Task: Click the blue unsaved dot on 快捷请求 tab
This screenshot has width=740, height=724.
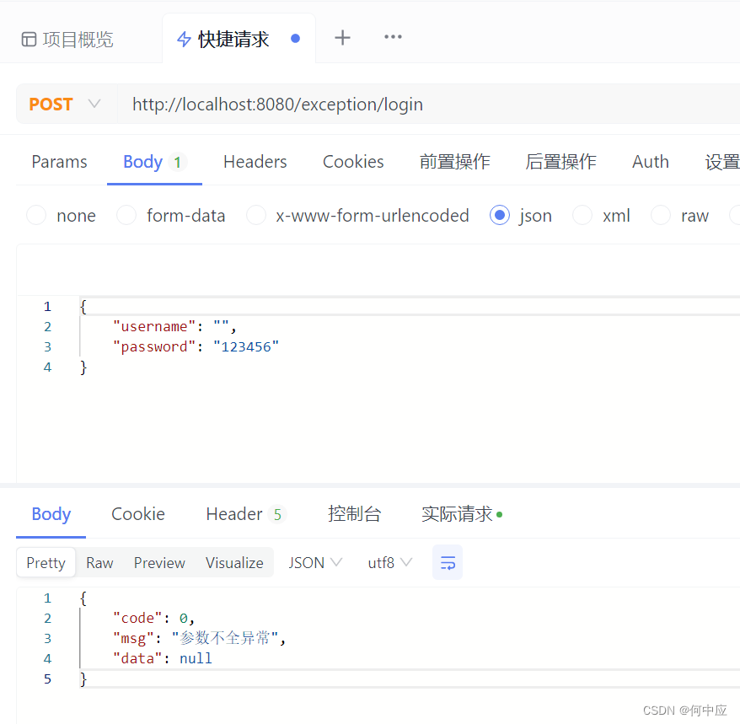Action: point(296,38)
